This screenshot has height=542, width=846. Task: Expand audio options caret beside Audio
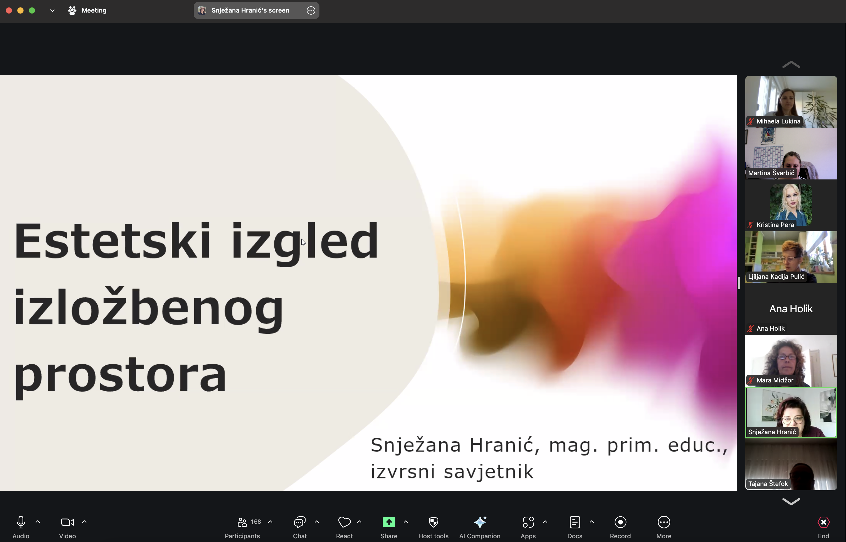click(x=38, y=522)
